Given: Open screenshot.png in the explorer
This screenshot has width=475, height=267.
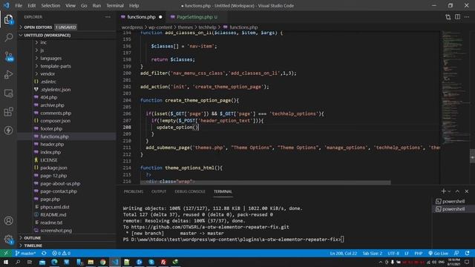Looking at the screenshot, I should (x=56, y=231).
